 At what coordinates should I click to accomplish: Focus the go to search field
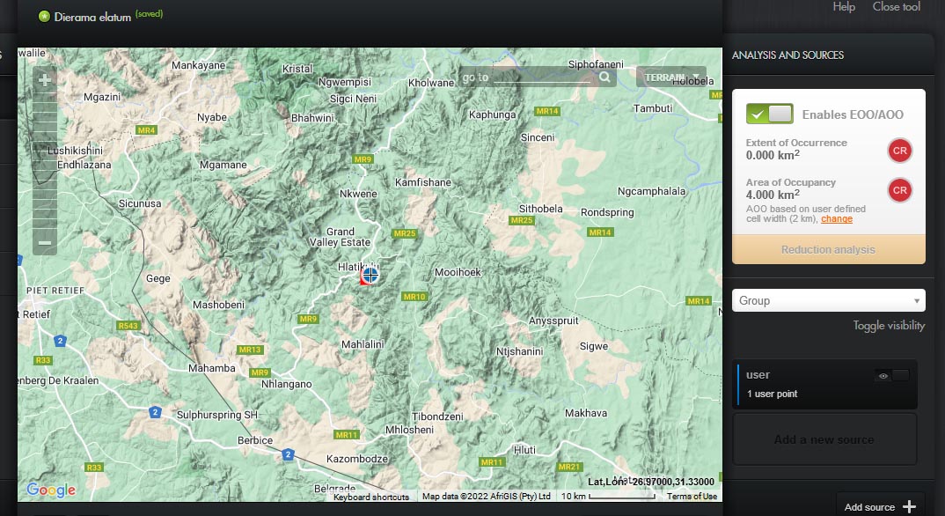[541, 77]
